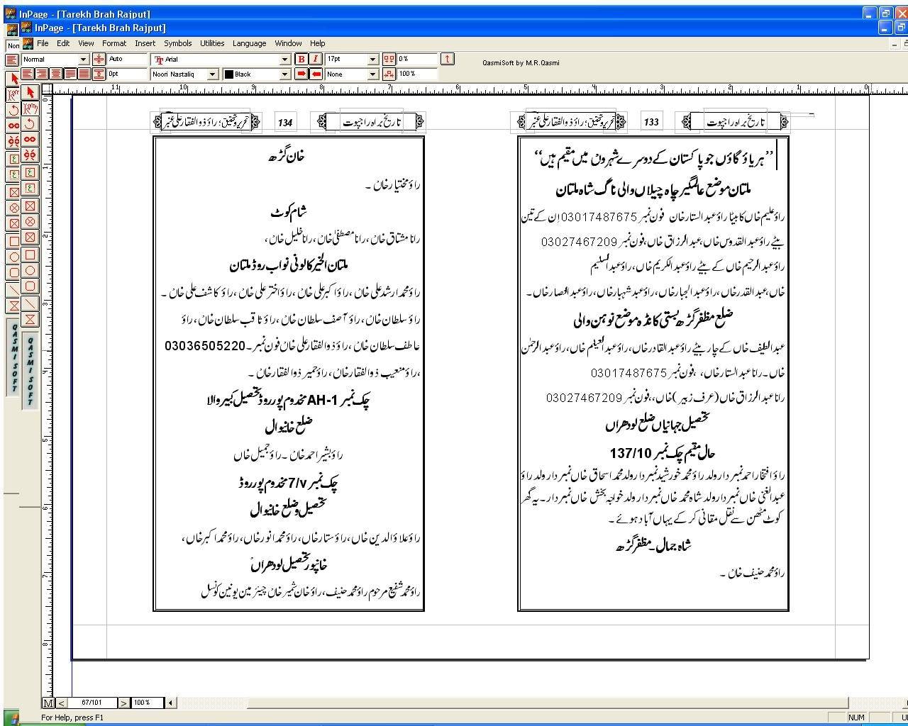
Task: Expand the Arial font dropdown
Action: click(x=285, y=60)
